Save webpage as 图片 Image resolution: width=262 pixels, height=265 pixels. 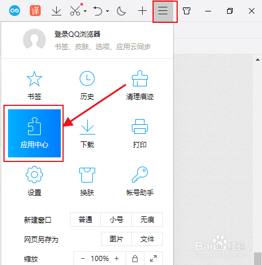116,239
